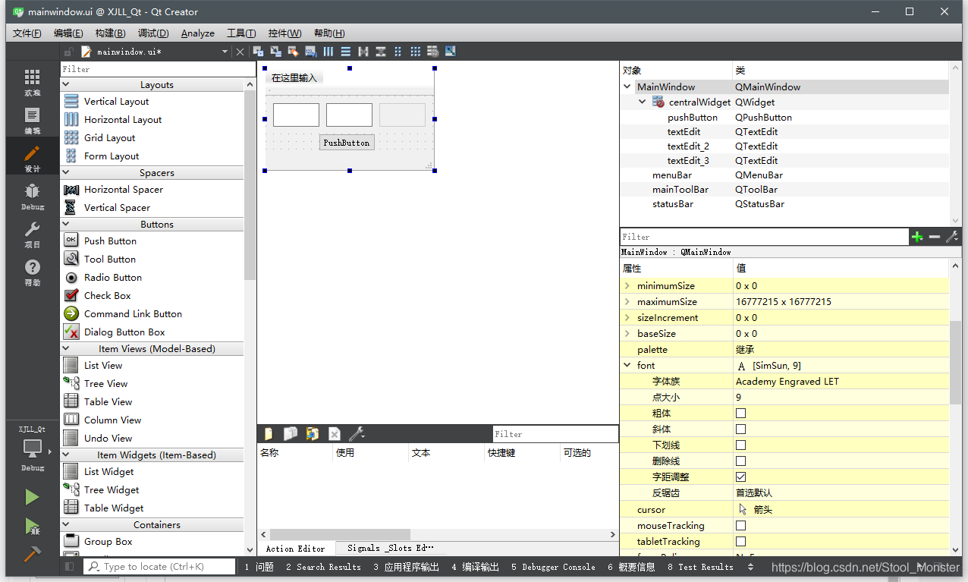Collapse the Spacers category
The height and width of the screenshot is (582, 968).
[x=65, y=172]
